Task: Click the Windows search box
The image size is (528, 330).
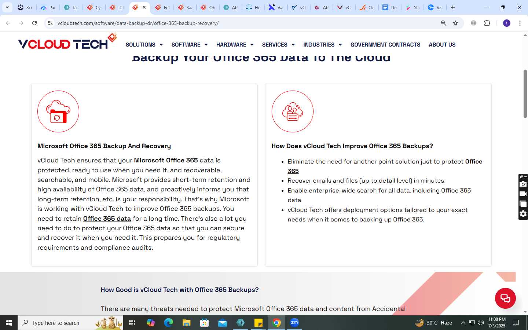Action: [x=70, y=323]
